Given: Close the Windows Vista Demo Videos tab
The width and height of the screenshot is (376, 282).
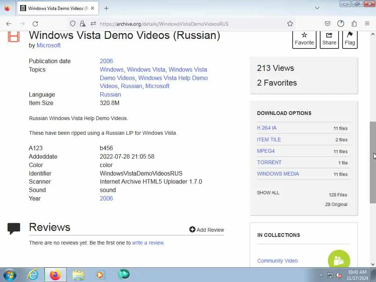Looking at the screenshot, I should pos(93,8).
